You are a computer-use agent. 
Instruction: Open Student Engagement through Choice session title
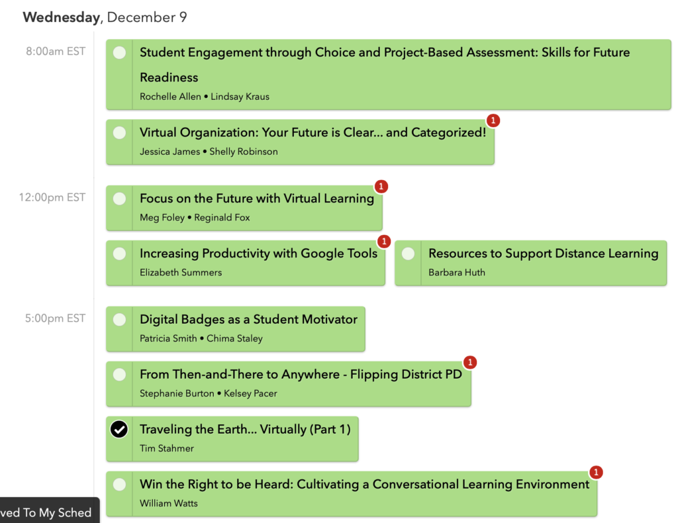tap(385, 65)
